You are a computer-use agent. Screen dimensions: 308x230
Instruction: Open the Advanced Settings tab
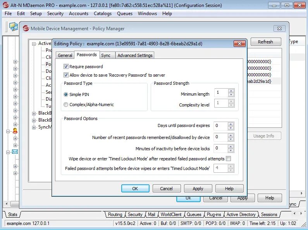135,55
